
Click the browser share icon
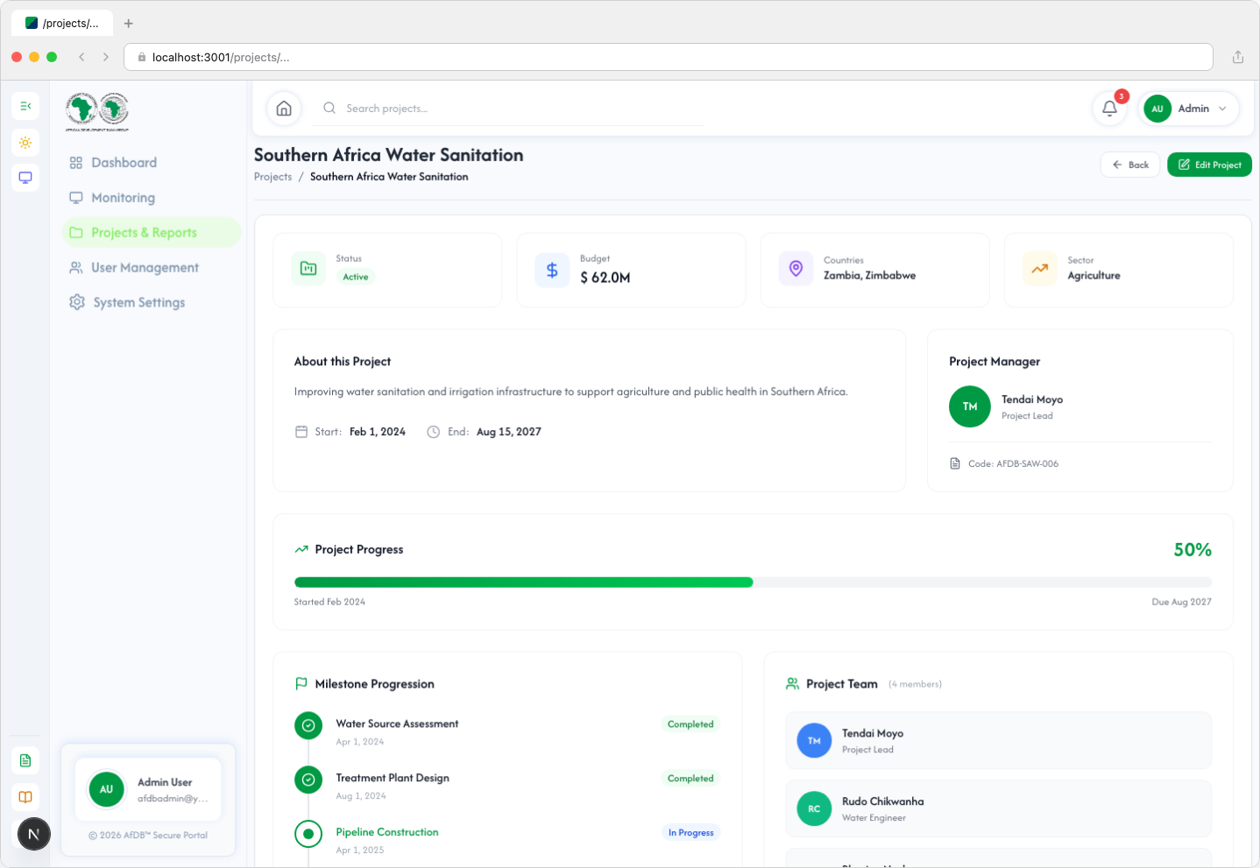pos(1238,57)
